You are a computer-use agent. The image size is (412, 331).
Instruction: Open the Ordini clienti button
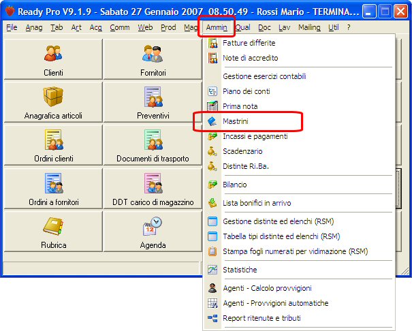pos(53,145)
